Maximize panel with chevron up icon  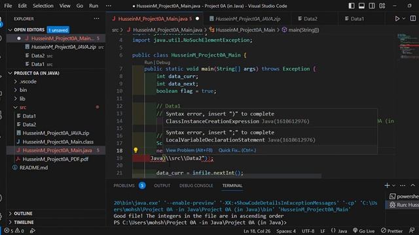413,185
